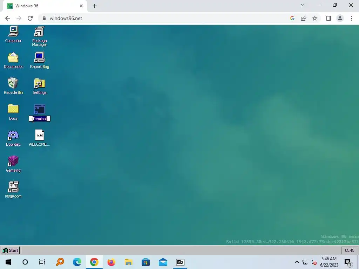The image size is (359, 269).
Task: Open network status tray icon
Action: 305,262
